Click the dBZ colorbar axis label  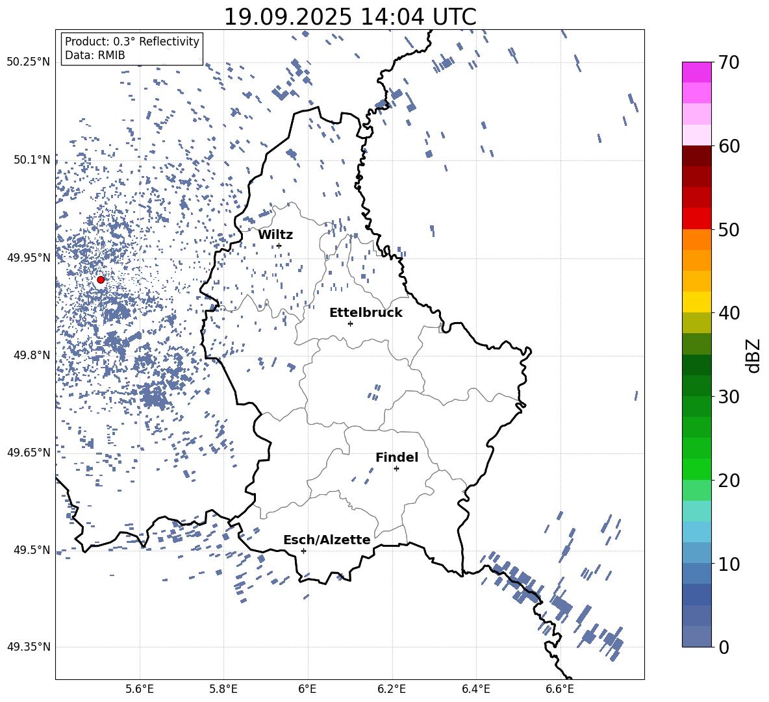click(x=754, y=355)
